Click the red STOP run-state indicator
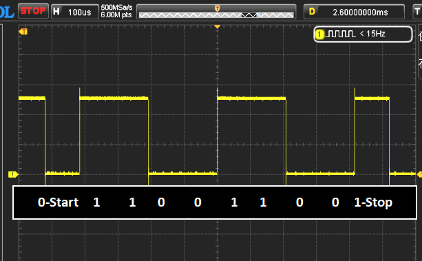 coord(33,11)
